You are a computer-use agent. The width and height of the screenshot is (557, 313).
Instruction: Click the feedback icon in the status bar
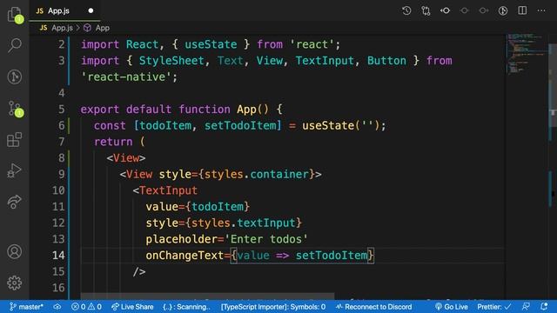pos(526,307)
